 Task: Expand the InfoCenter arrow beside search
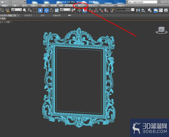click(x=127, y=2)
